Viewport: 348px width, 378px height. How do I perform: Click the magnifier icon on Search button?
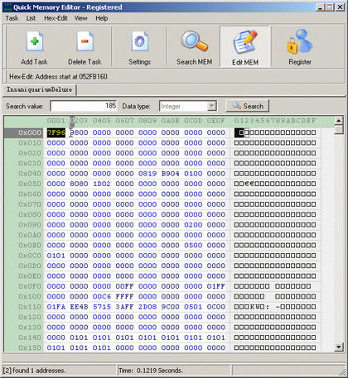tap(236, 106)
